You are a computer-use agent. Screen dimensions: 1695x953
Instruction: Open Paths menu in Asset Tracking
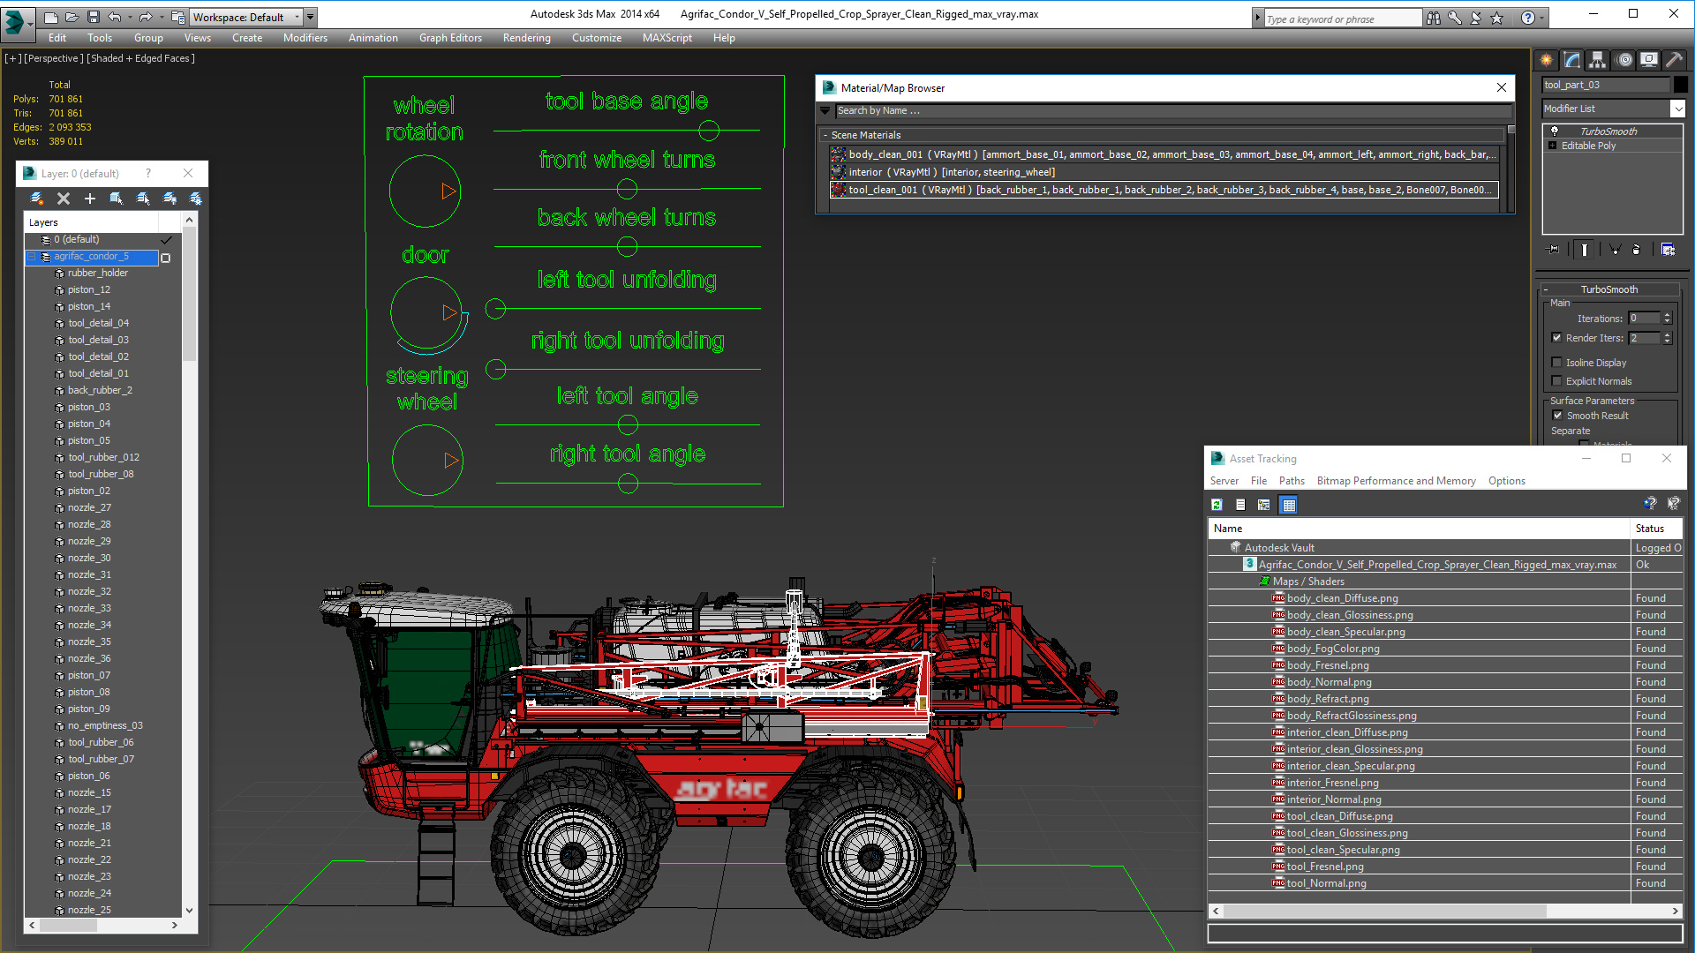[1291, 481]
